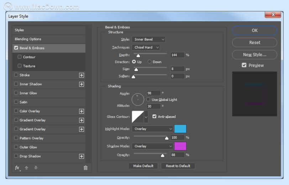Open the Technique dropdown showing Chisel Hard
Screen dimensions: 289x185
146,48
